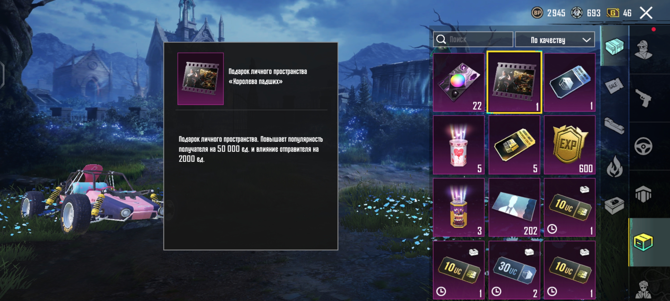The width and height of the screenshot is (670, 301).
Task: Select the ID card item with 202
Action: coord(514,207)
